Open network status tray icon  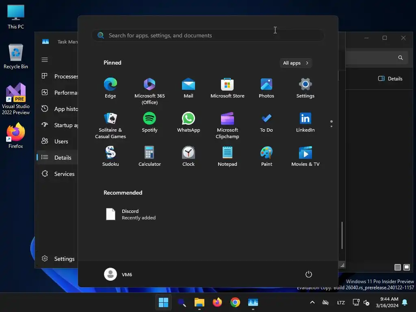pos(356,302)
